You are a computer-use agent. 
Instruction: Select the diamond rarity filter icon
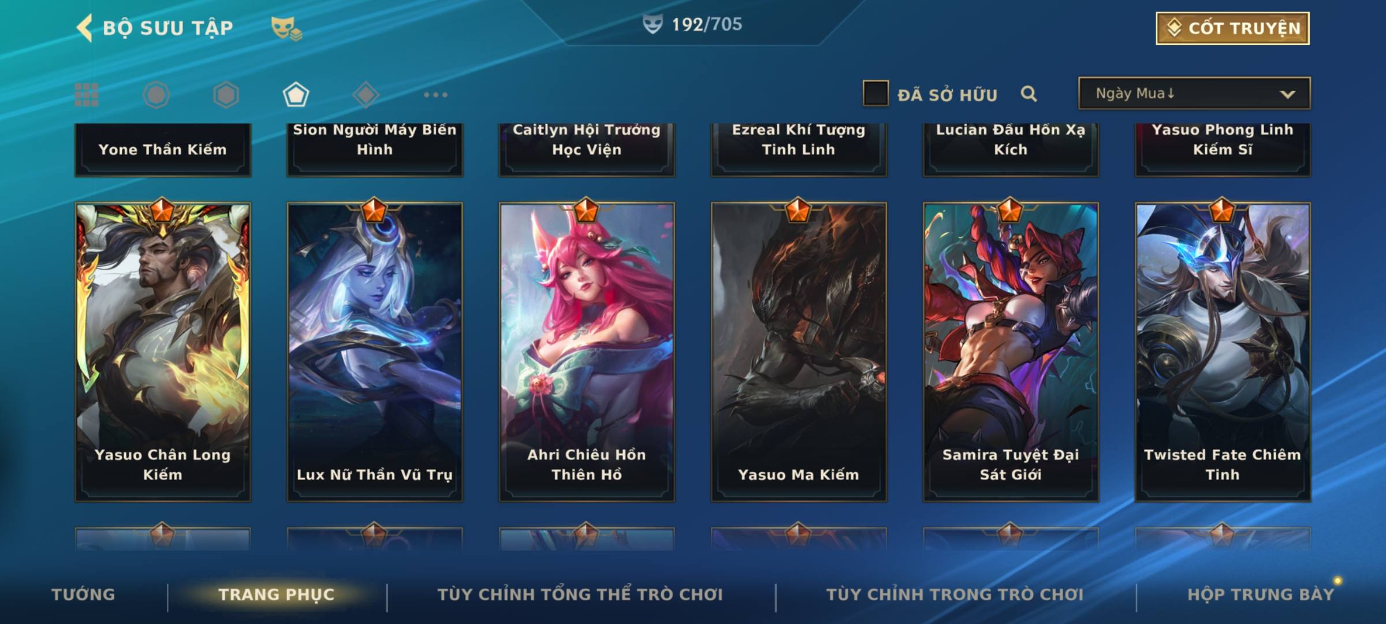[366, 95]
